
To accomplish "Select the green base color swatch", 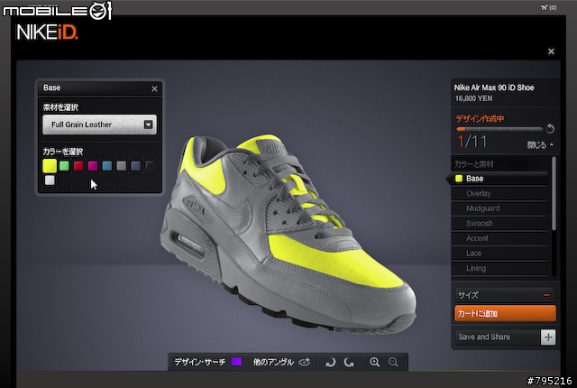I will click(x=64, y=166).
